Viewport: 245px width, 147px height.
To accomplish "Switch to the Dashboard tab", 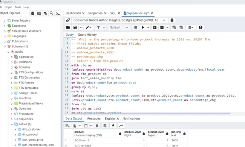I will tap(73, 13).
